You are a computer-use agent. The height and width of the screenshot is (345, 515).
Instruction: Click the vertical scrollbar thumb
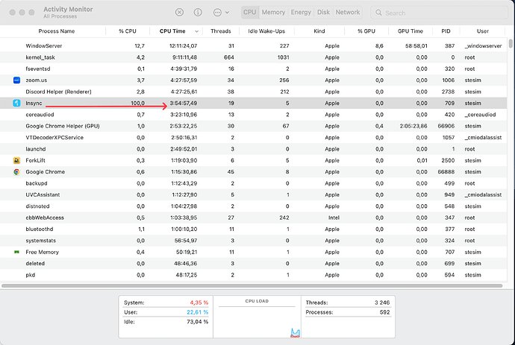coord(511,44)
